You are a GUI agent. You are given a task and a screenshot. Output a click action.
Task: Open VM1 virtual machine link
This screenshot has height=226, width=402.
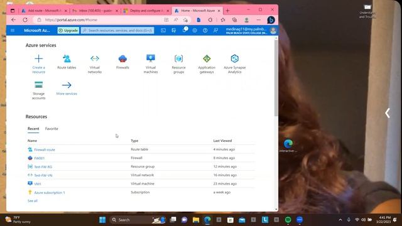(38, 184)
